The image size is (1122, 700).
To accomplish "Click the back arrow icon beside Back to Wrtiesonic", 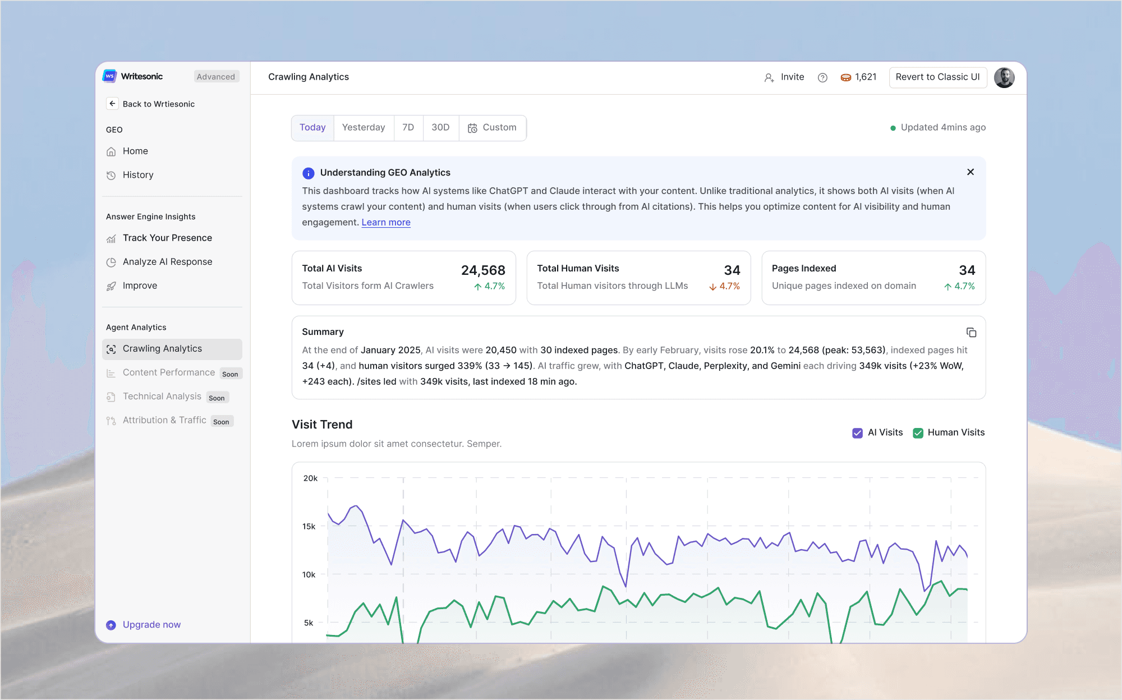I will coord(112,104).
